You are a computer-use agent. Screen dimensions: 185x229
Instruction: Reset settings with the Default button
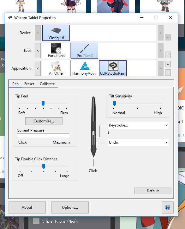pyautogui.click(x=152, y=191)
